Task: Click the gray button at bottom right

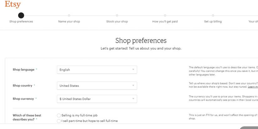Action: [250, 127]
